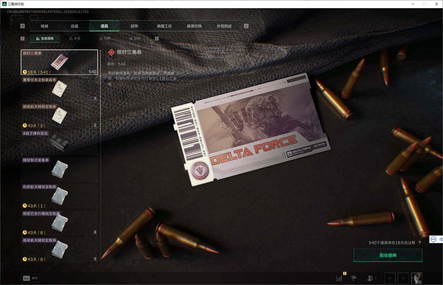Click the clock icon on 43天 ( 9 )
443x285 pixels.
(x=25, y=259)
